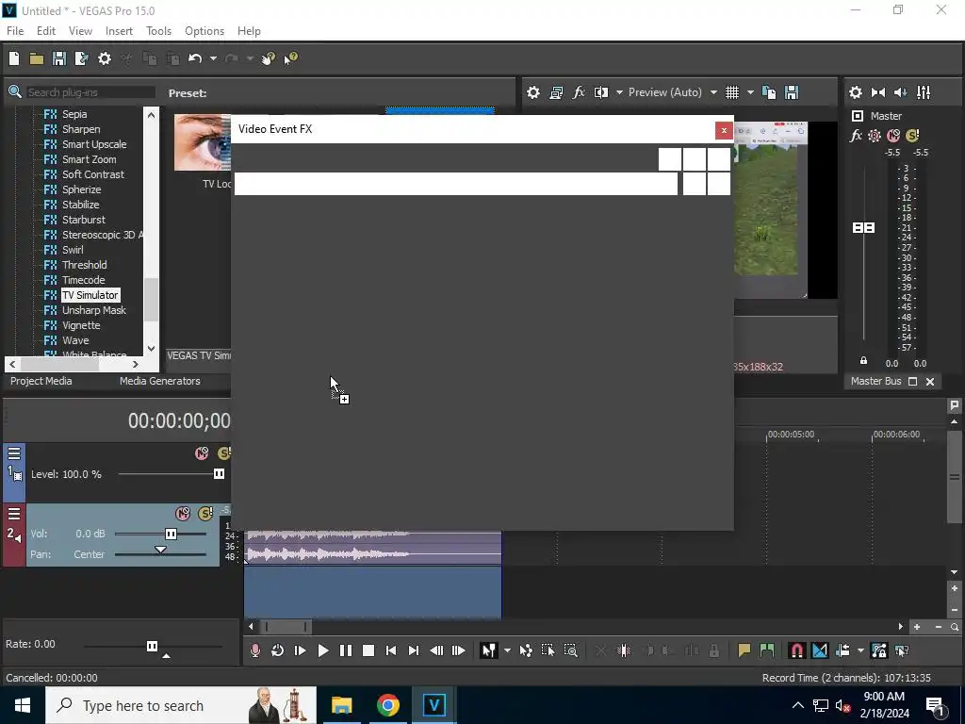Open video preview project settings gear
Viewport: 965px width, 724px height.
coord(533,92)
